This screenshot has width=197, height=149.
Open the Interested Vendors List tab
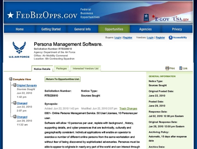(86, 68)
